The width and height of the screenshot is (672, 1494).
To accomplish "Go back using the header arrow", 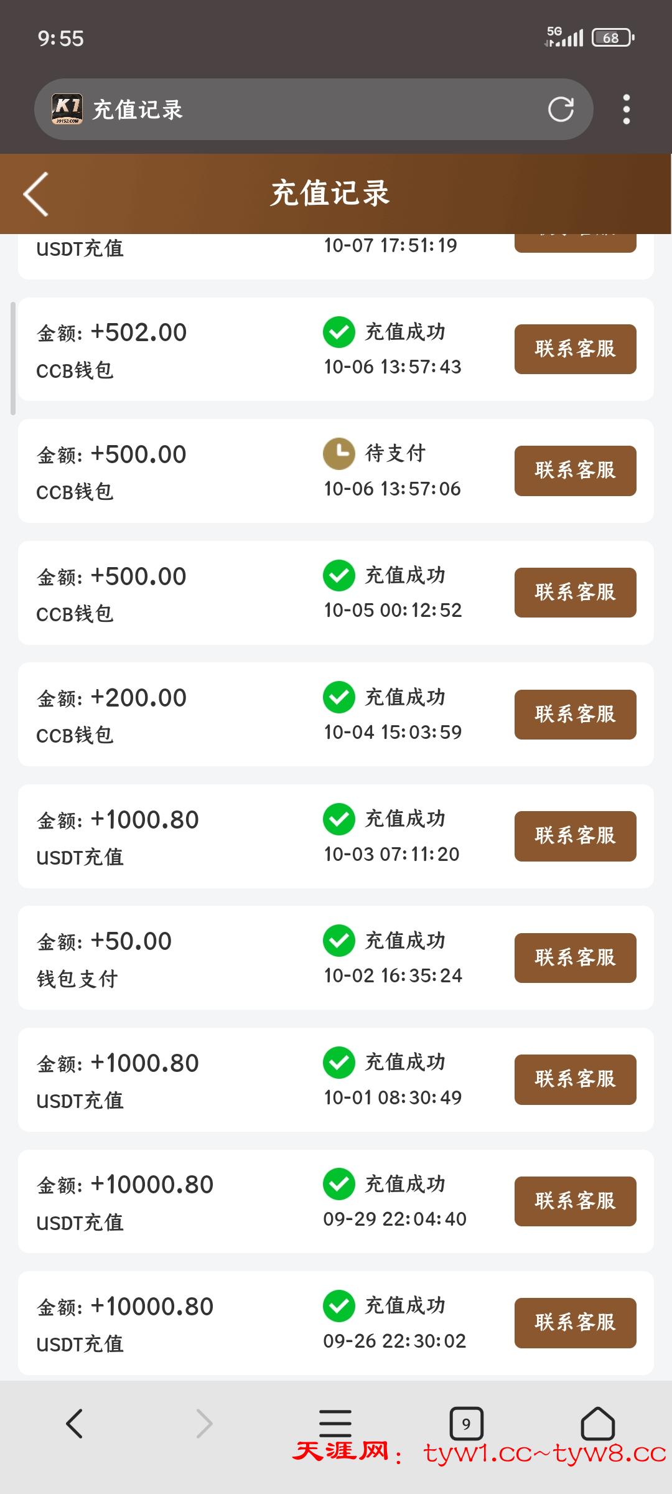I will click(36, 194).
